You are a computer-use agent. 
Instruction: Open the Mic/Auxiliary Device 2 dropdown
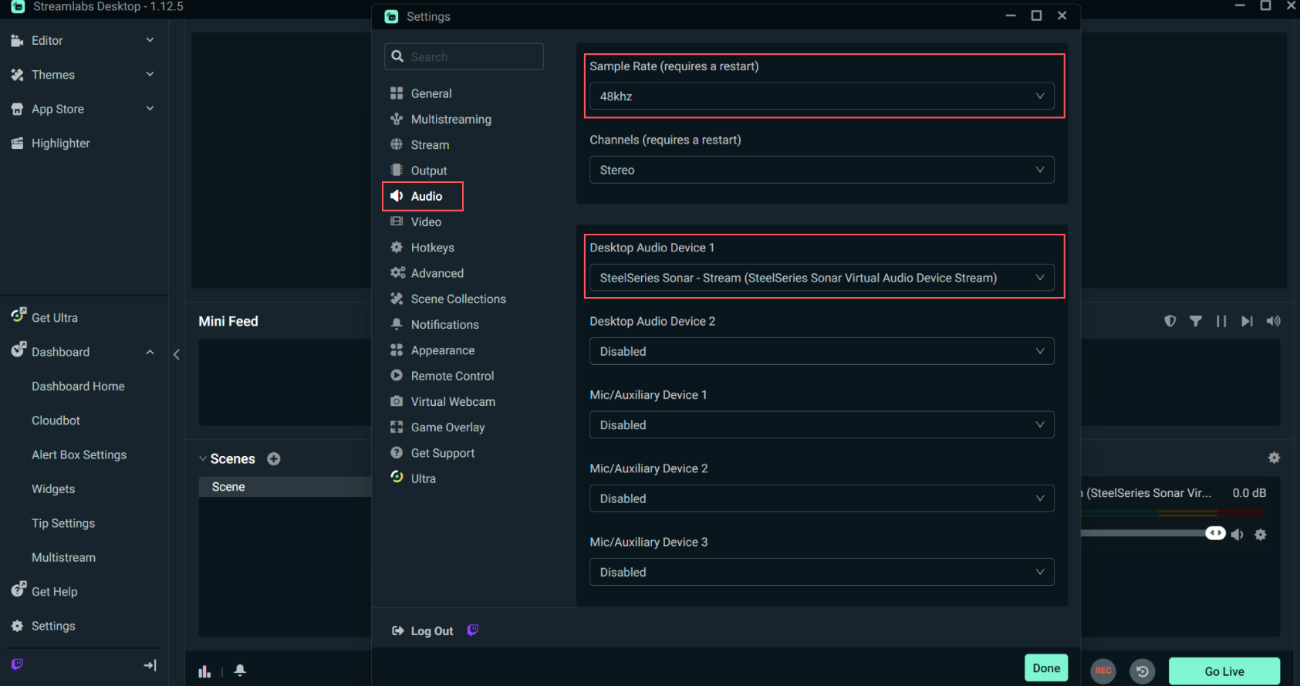[822, 498]
